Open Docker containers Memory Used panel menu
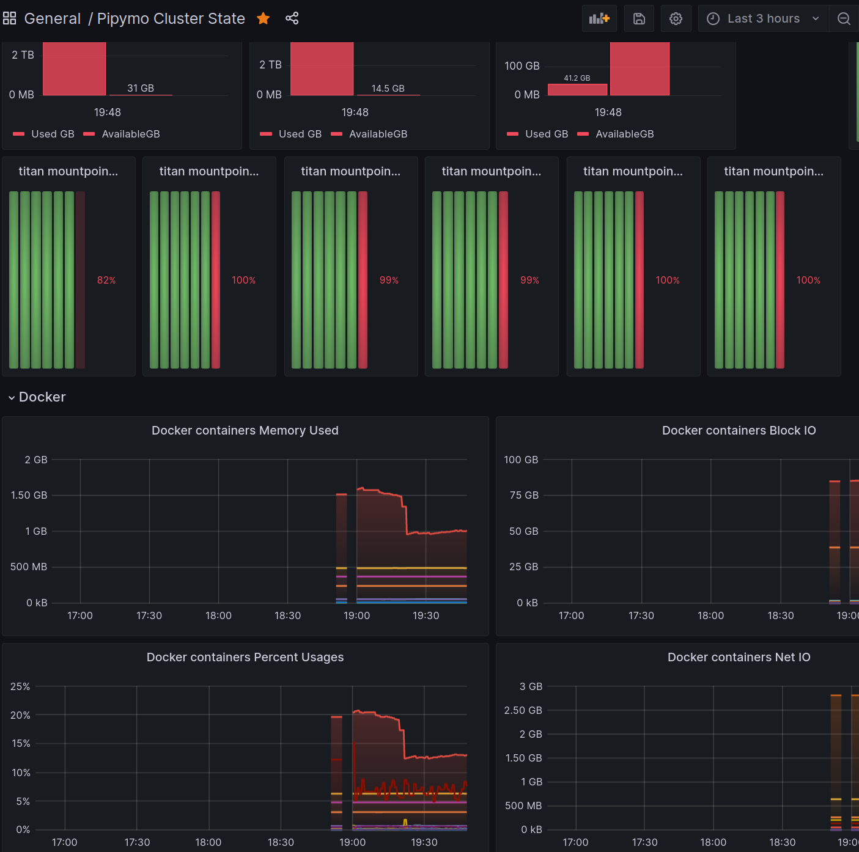859x852 pixels. (245, 430)
